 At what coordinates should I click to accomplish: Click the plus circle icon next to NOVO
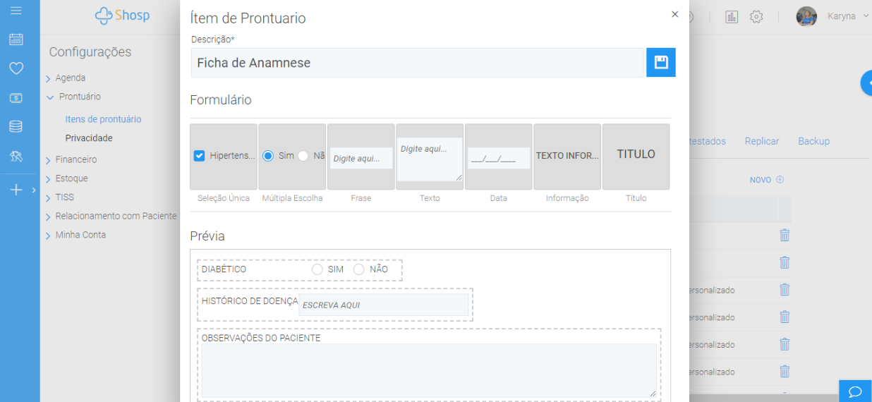780,180
